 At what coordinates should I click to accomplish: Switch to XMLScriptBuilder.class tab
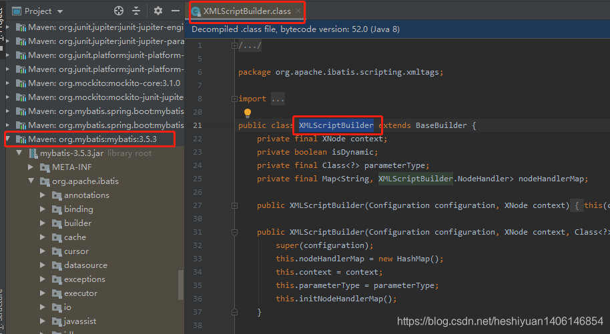247,11
